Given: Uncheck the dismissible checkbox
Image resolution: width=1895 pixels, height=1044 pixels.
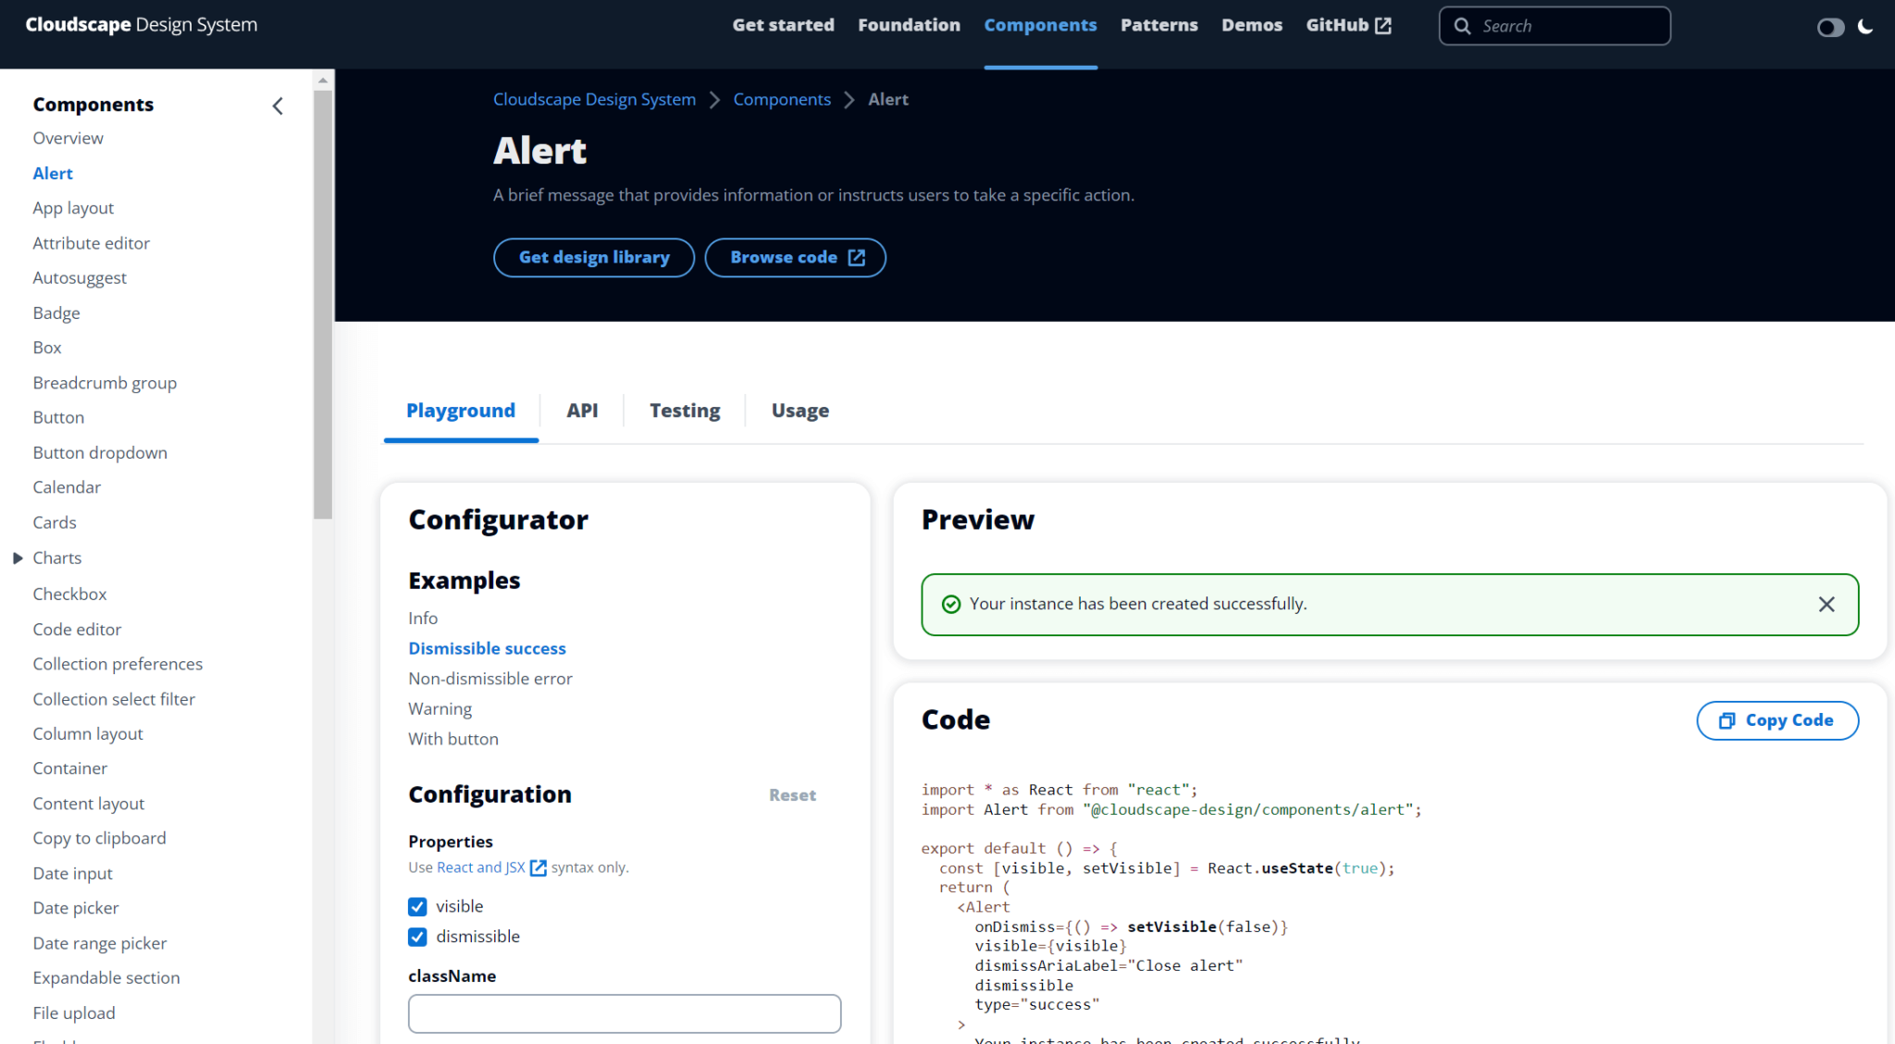Looking at the screenshot, I should pyautogui.click(x=417, y=937).
